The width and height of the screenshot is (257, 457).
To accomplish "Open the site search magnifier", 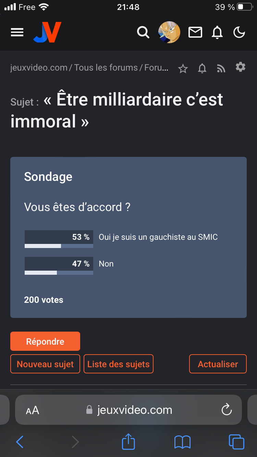I will [143, 33].
